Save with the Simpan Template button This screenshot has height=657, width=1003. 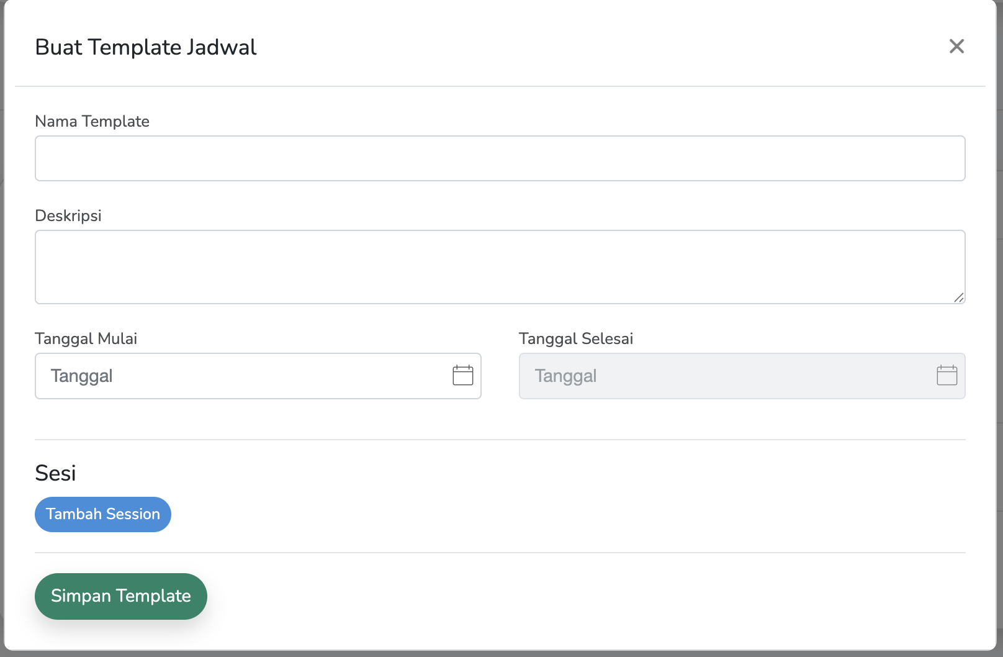pos(121,596)
